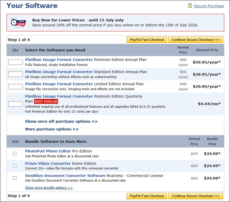Focus quantity field for Limited Edition Annual Plan

click(x=15, y=87)
